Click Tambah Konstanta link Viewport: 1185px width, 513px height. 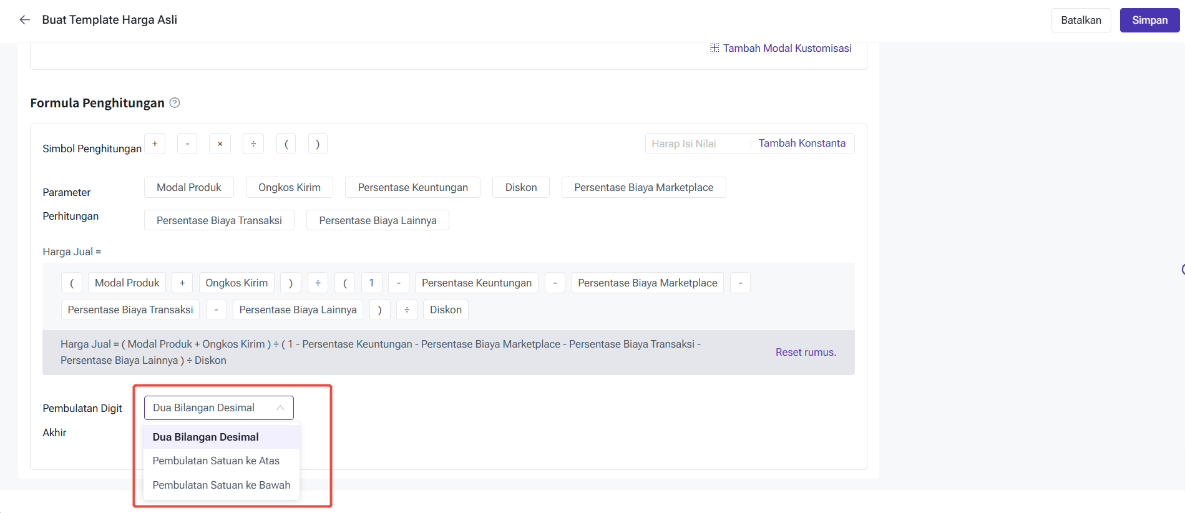point(802,144)
